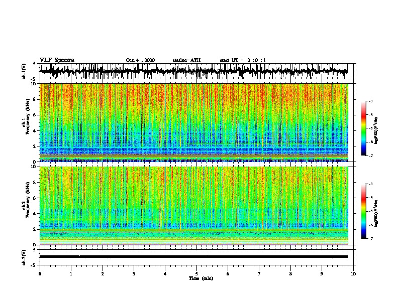
Task: Click the ch.1 spectrogram color bar
Action: click(x=364, y=128)
